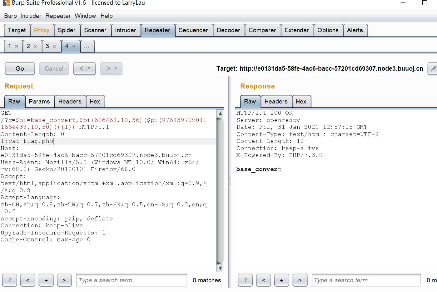Select Repeater sub-tab 4
This screenshot has width=437, height=292.
tap(67, 46)
